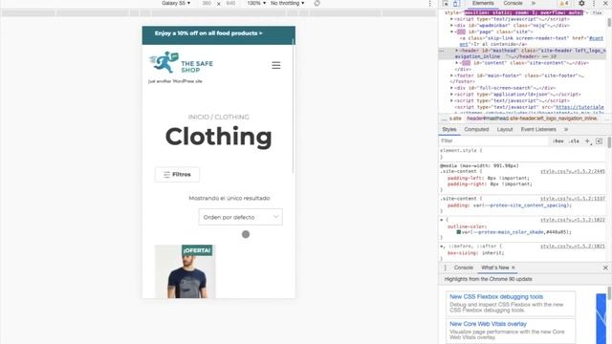Screen dimensions: 612x344
Task: Collapse the page div node
Action: point(451,32)
